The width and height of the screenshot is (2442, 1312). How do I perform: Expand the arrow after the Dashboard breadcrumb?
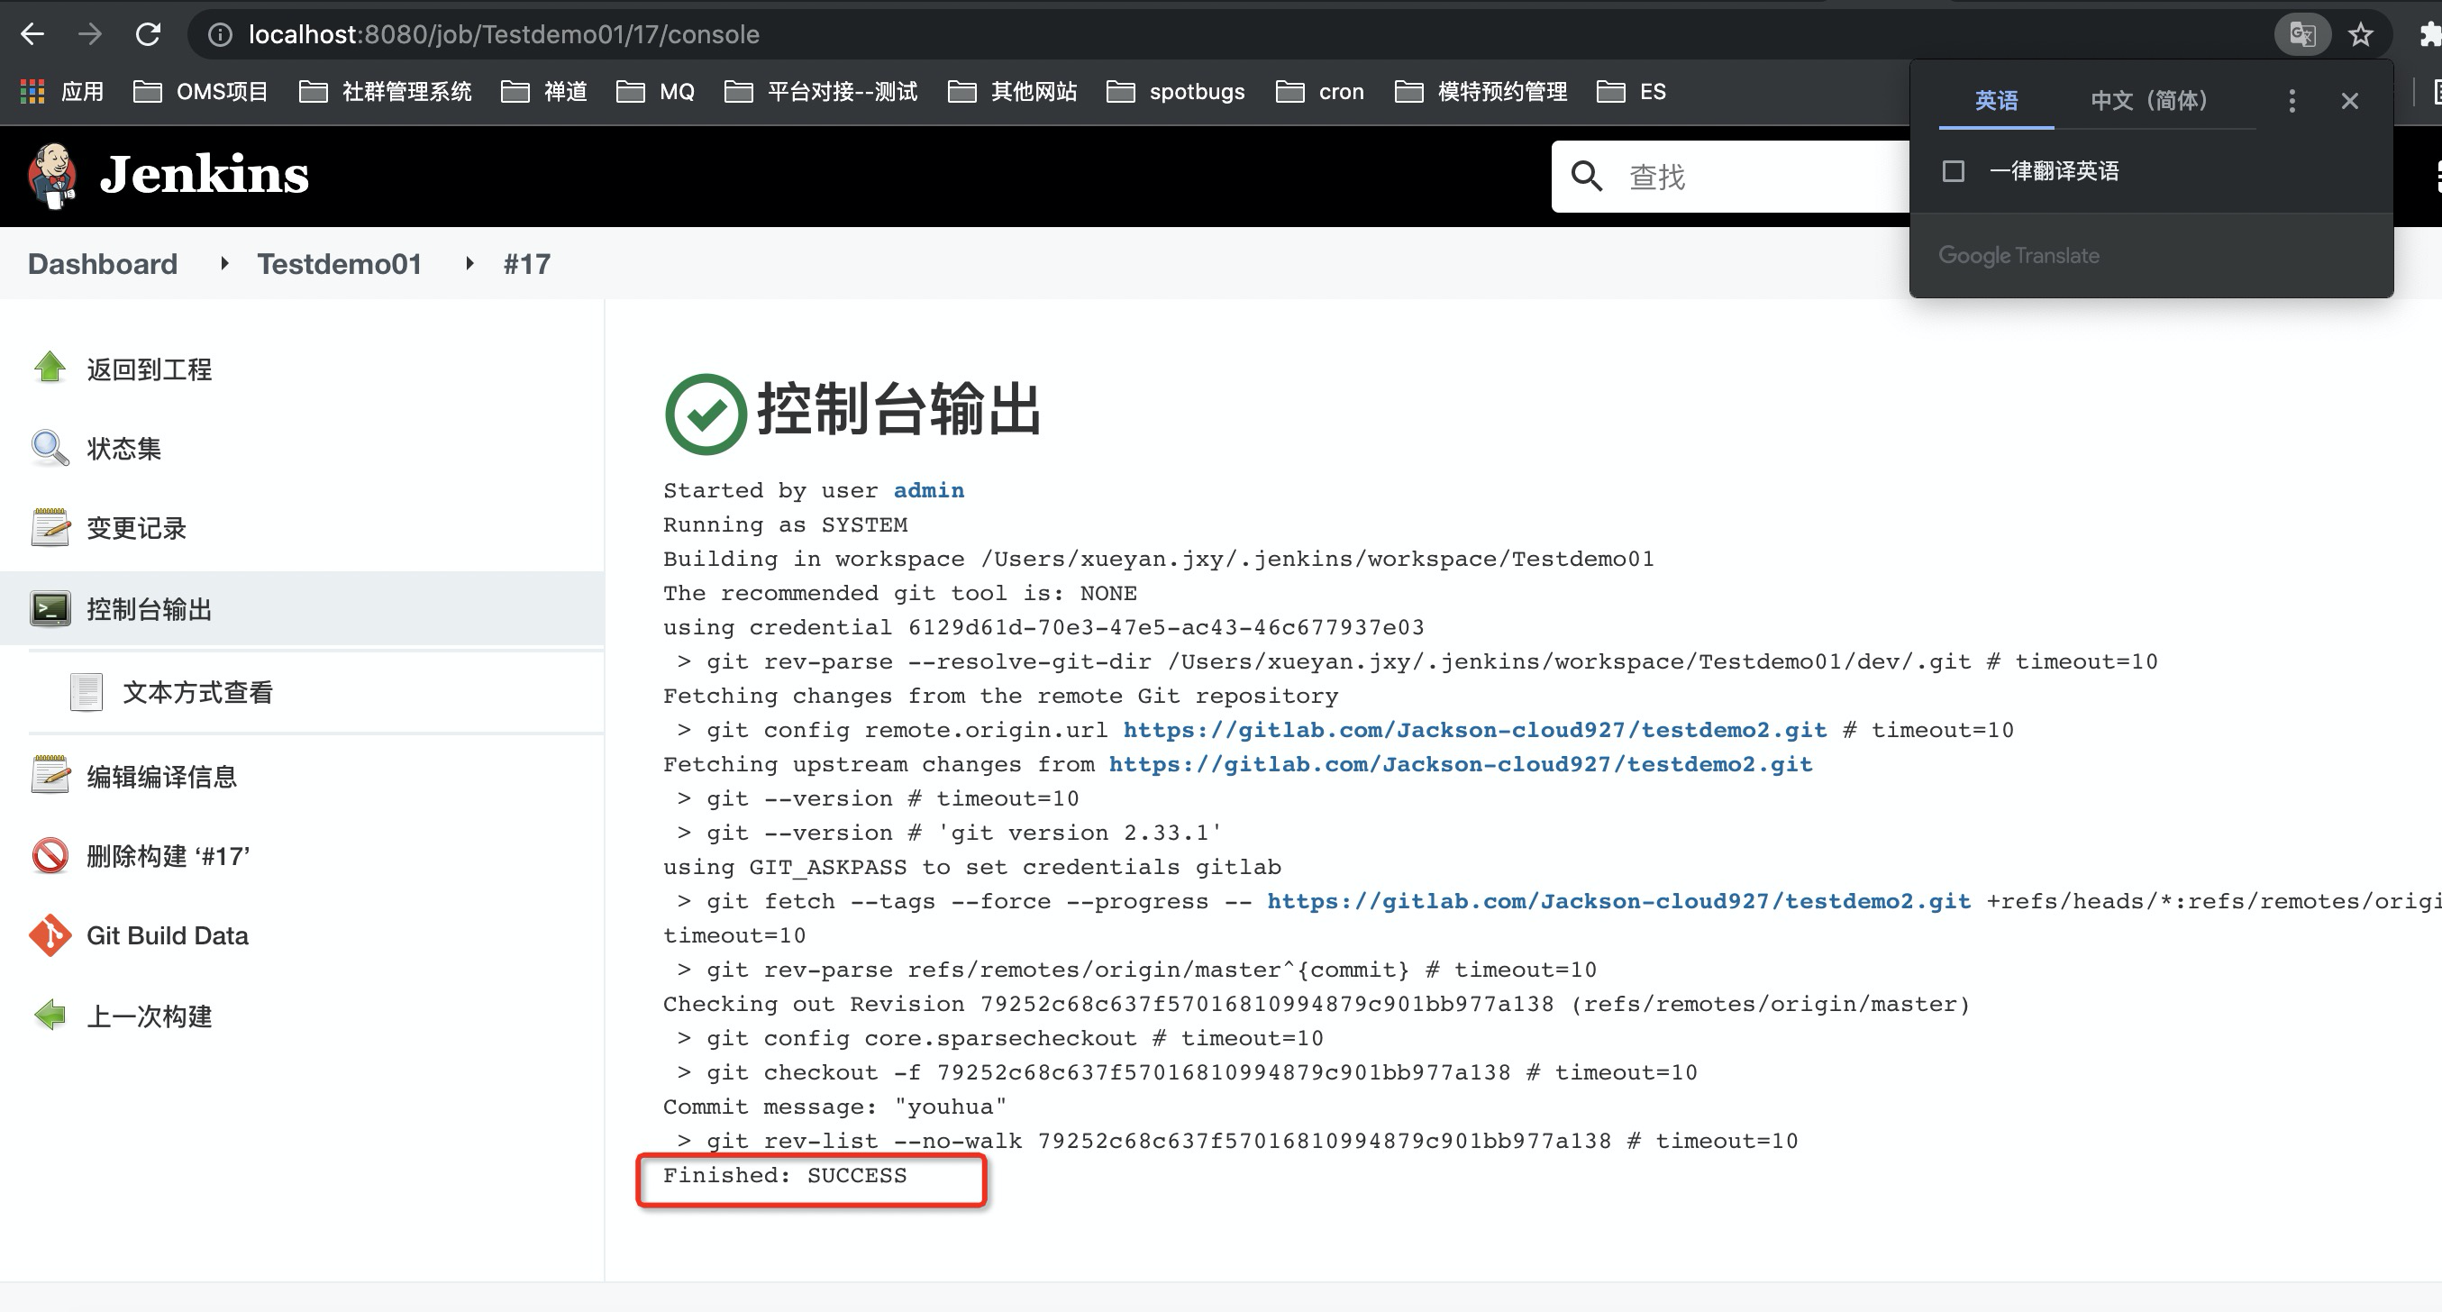pyautogui.click(x=224, y=263)
